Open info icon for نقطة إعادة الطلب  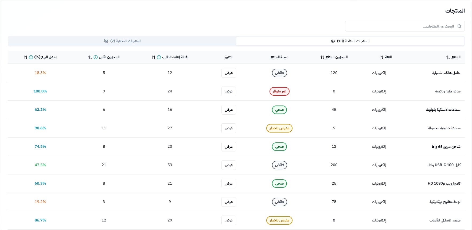pyautogui.click(x=159, y=57)
